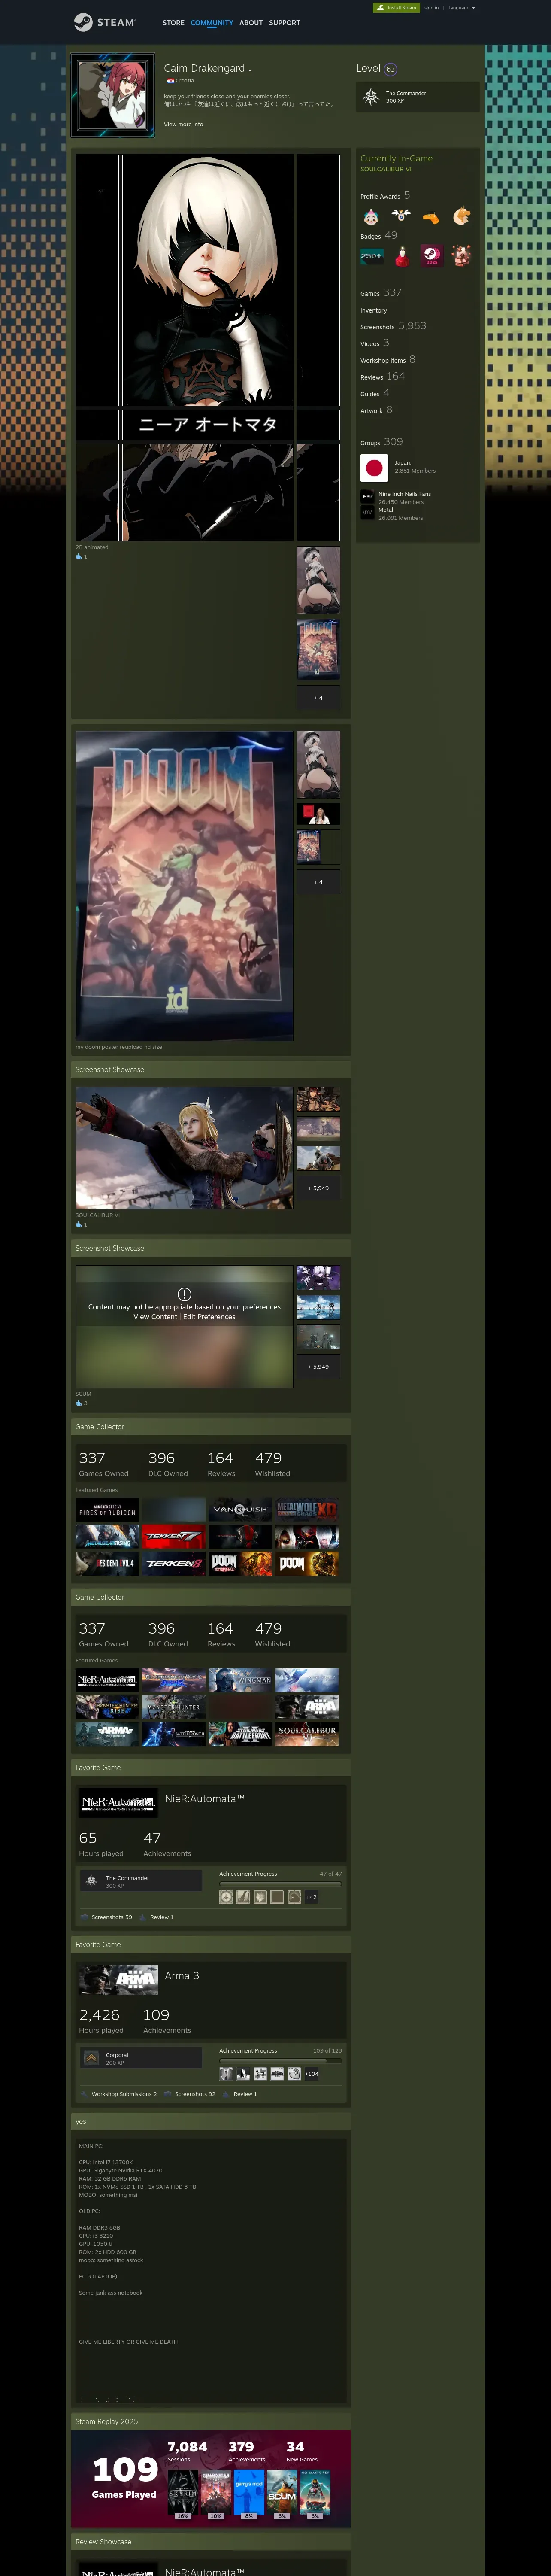Open the COMMUNITY menu

[x=212, y=23]
